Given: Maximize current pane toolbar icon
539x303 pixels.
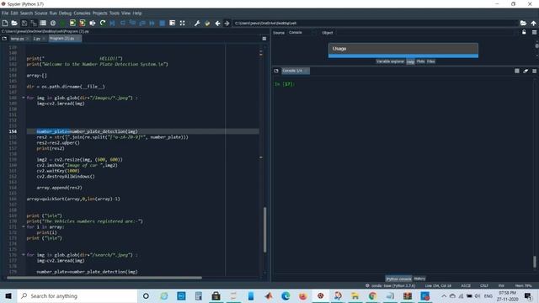Looking at the screenshot, I should pos(172,23).
